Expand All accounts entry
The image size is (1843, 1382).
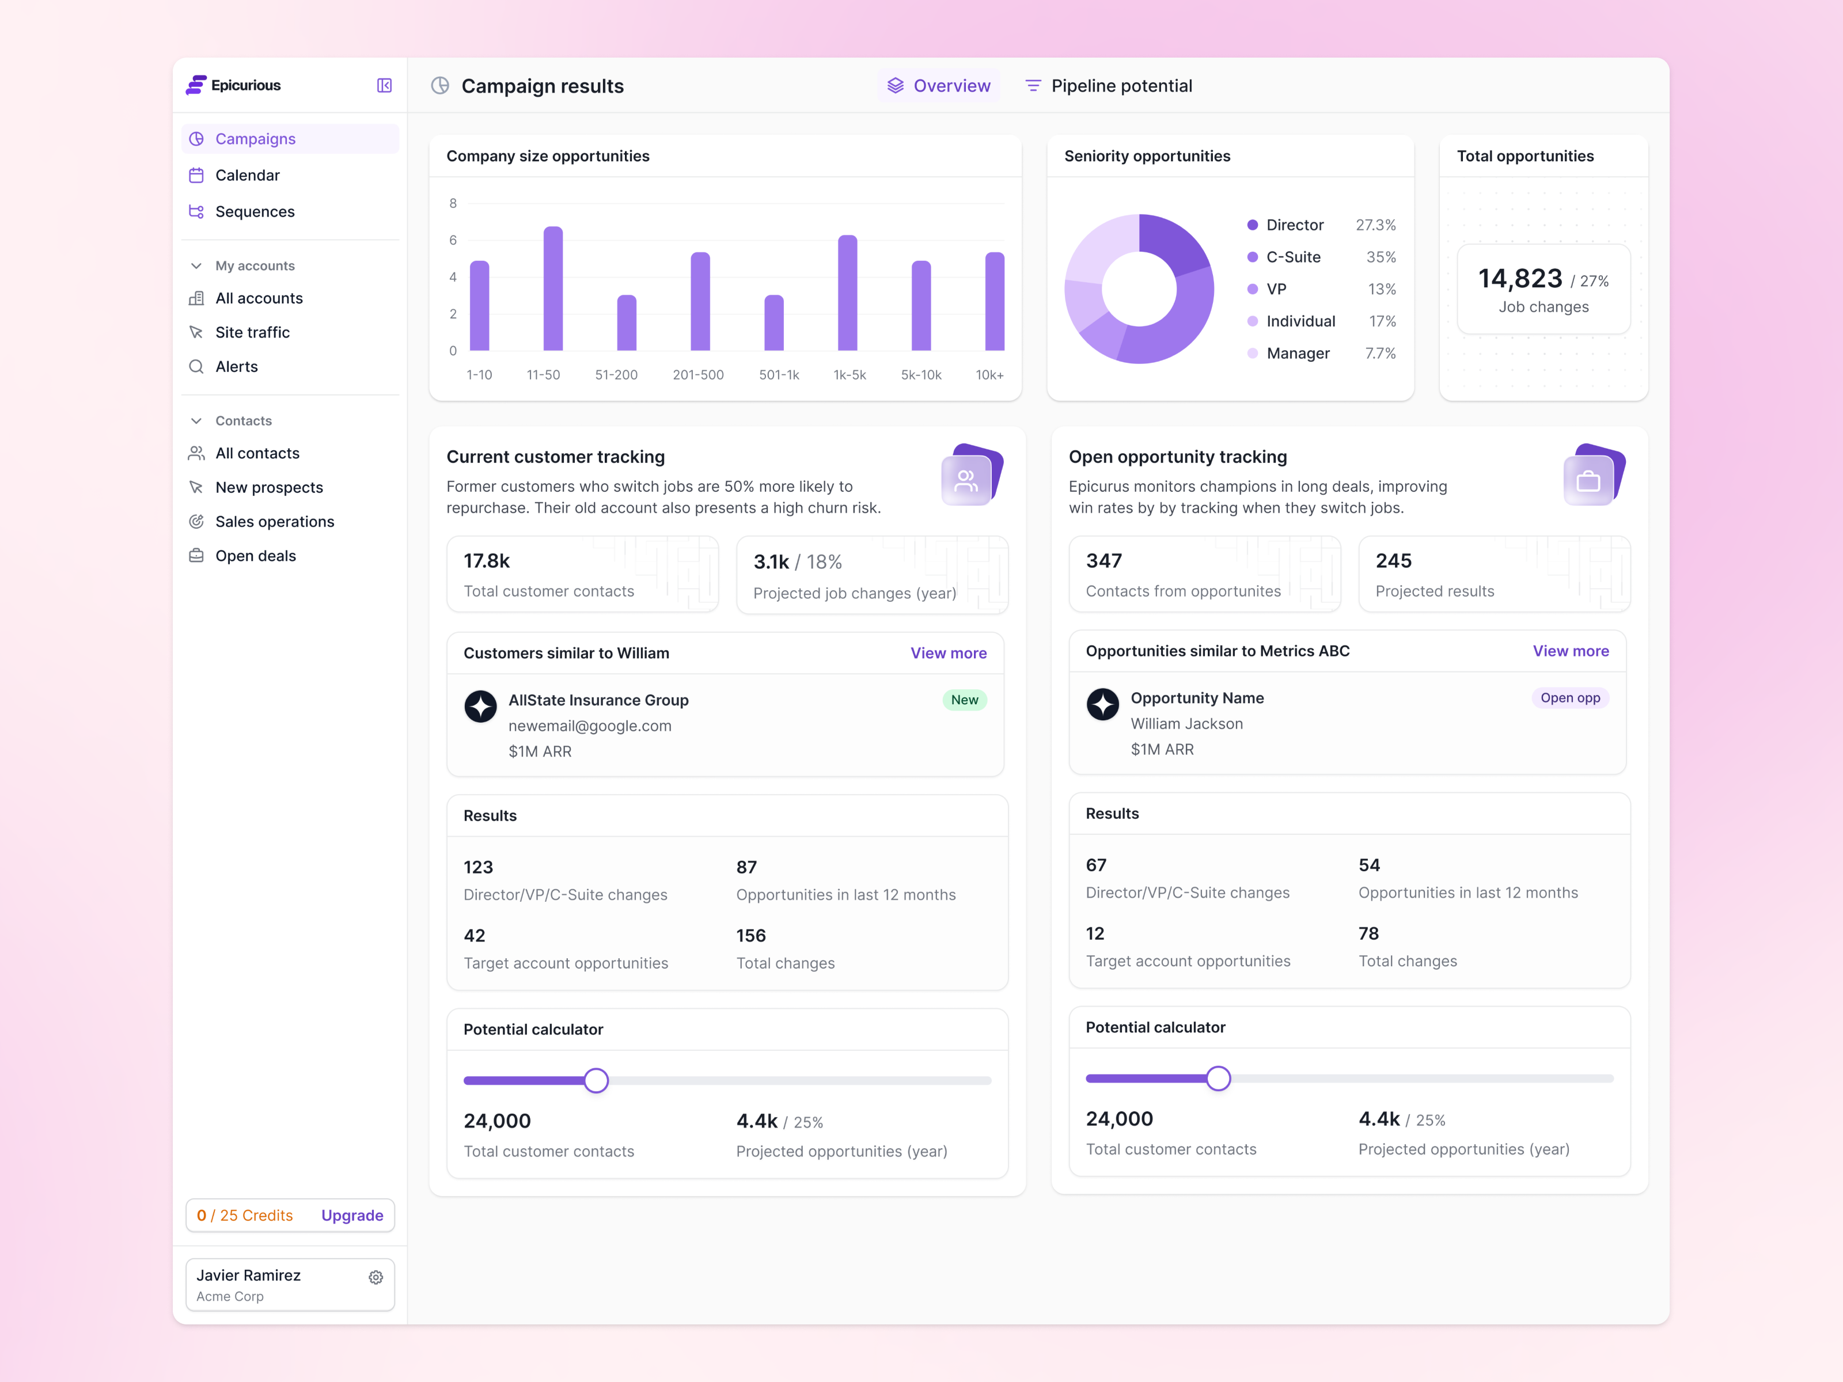[x=259, y=297]
